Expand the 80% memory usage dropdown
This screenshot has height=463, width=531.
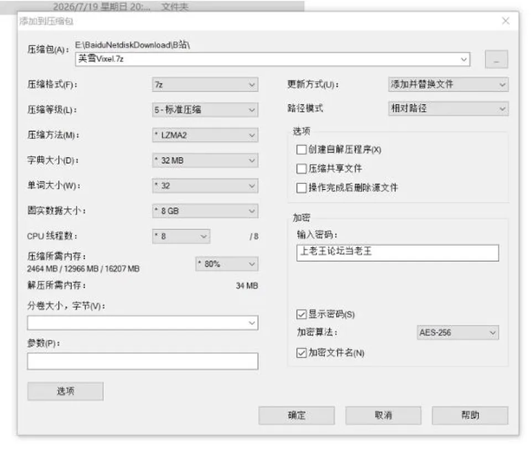[227, 264]
